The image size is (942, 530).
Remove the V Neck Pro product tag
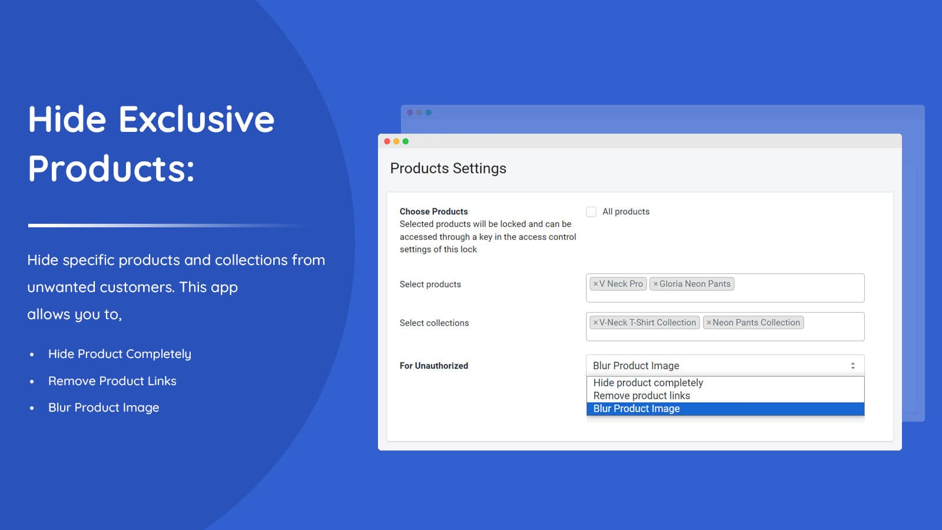[x=595, y=284]
